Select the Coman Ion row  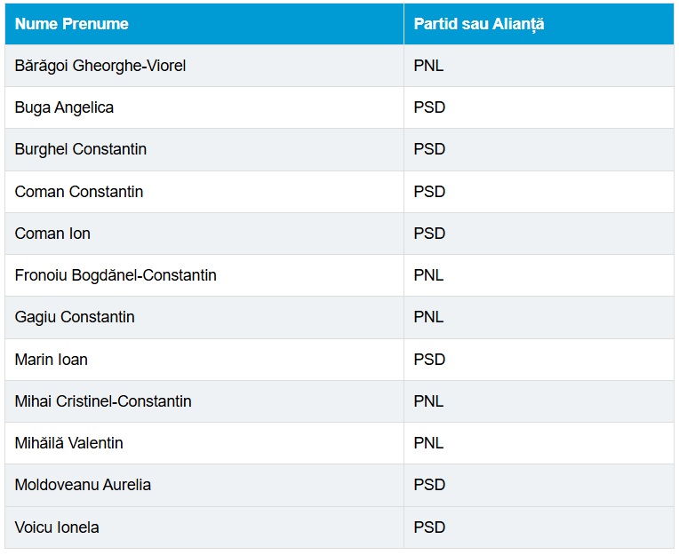click(x=52, y=234)
